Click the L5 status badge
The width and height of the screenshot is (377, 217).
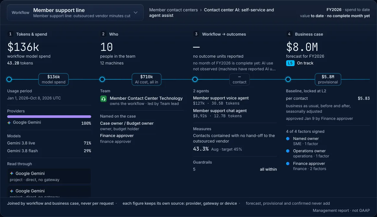click(290, 63)
